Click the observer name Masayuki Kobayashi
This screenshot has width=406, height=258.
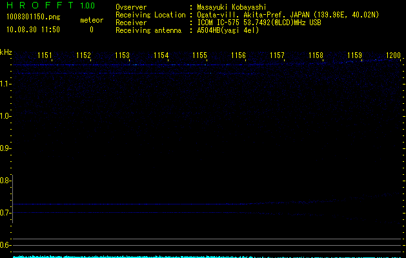point(232,7)
